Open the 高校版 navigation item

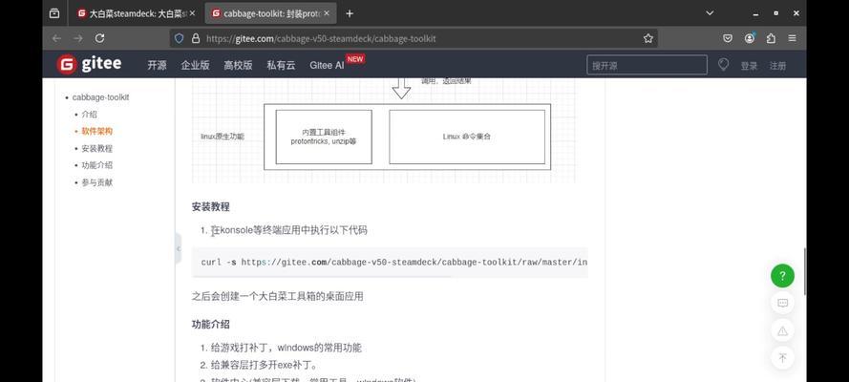point(238,66)
